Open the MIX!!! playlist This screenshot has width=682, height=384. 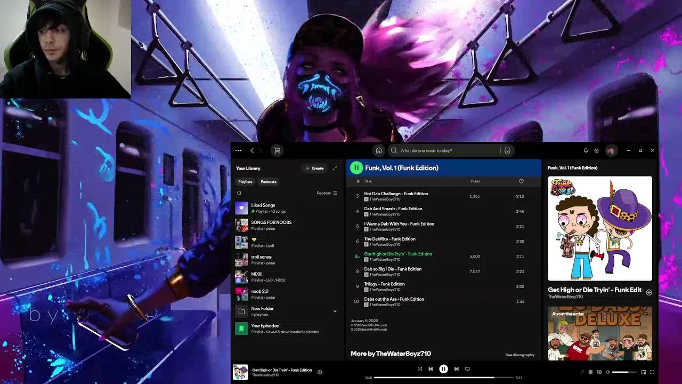[x=287, y=277]
